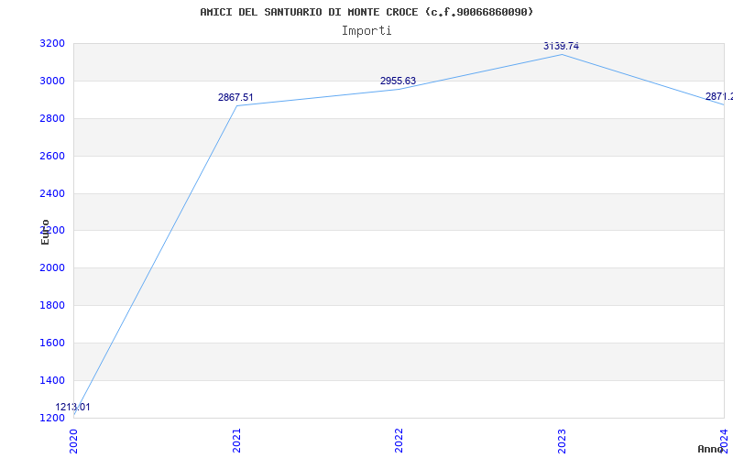Click the 3000 y-axis tick label
The image size is (733, 458).
coord(51,82)
